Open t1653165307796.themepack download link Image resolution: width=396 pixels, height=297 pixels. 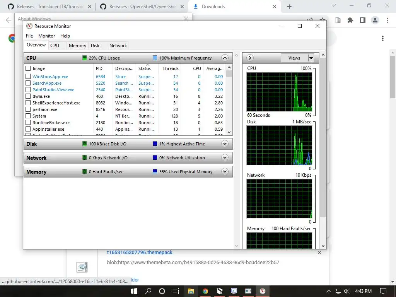[x=140, y=252]
